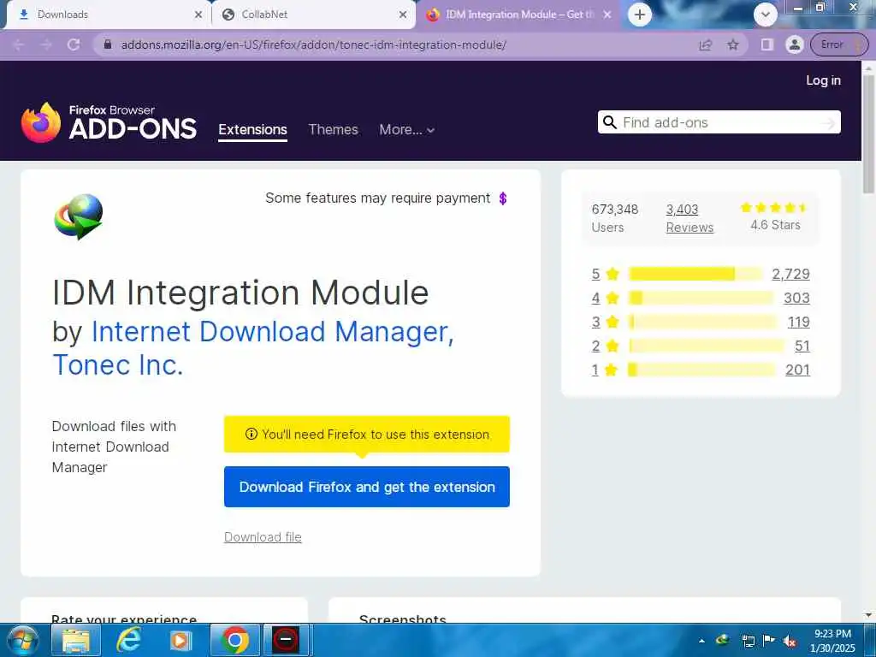Viewport: 876px width, 657px height.
Task: Click the Firefox Add-ons logo
Action: (109, 122)
